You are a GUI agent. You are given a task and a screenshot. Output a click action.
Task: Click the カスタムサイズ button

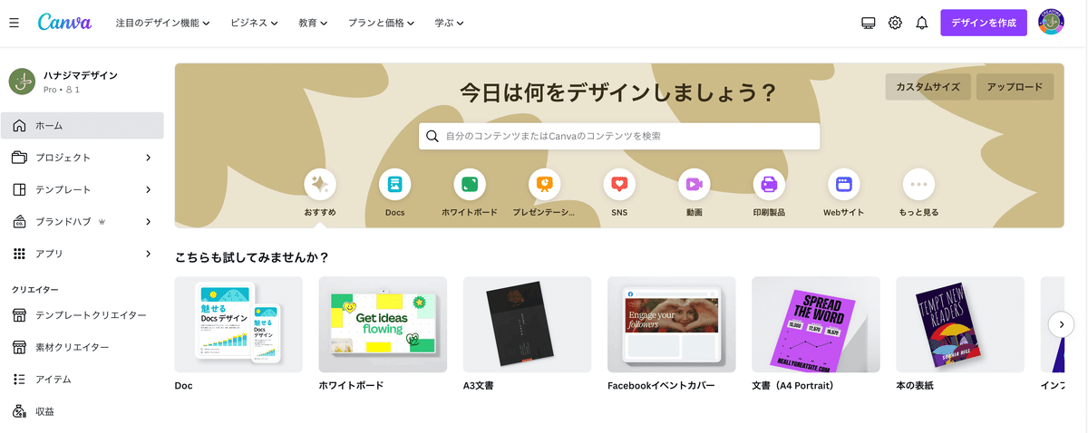pos(928,87)
